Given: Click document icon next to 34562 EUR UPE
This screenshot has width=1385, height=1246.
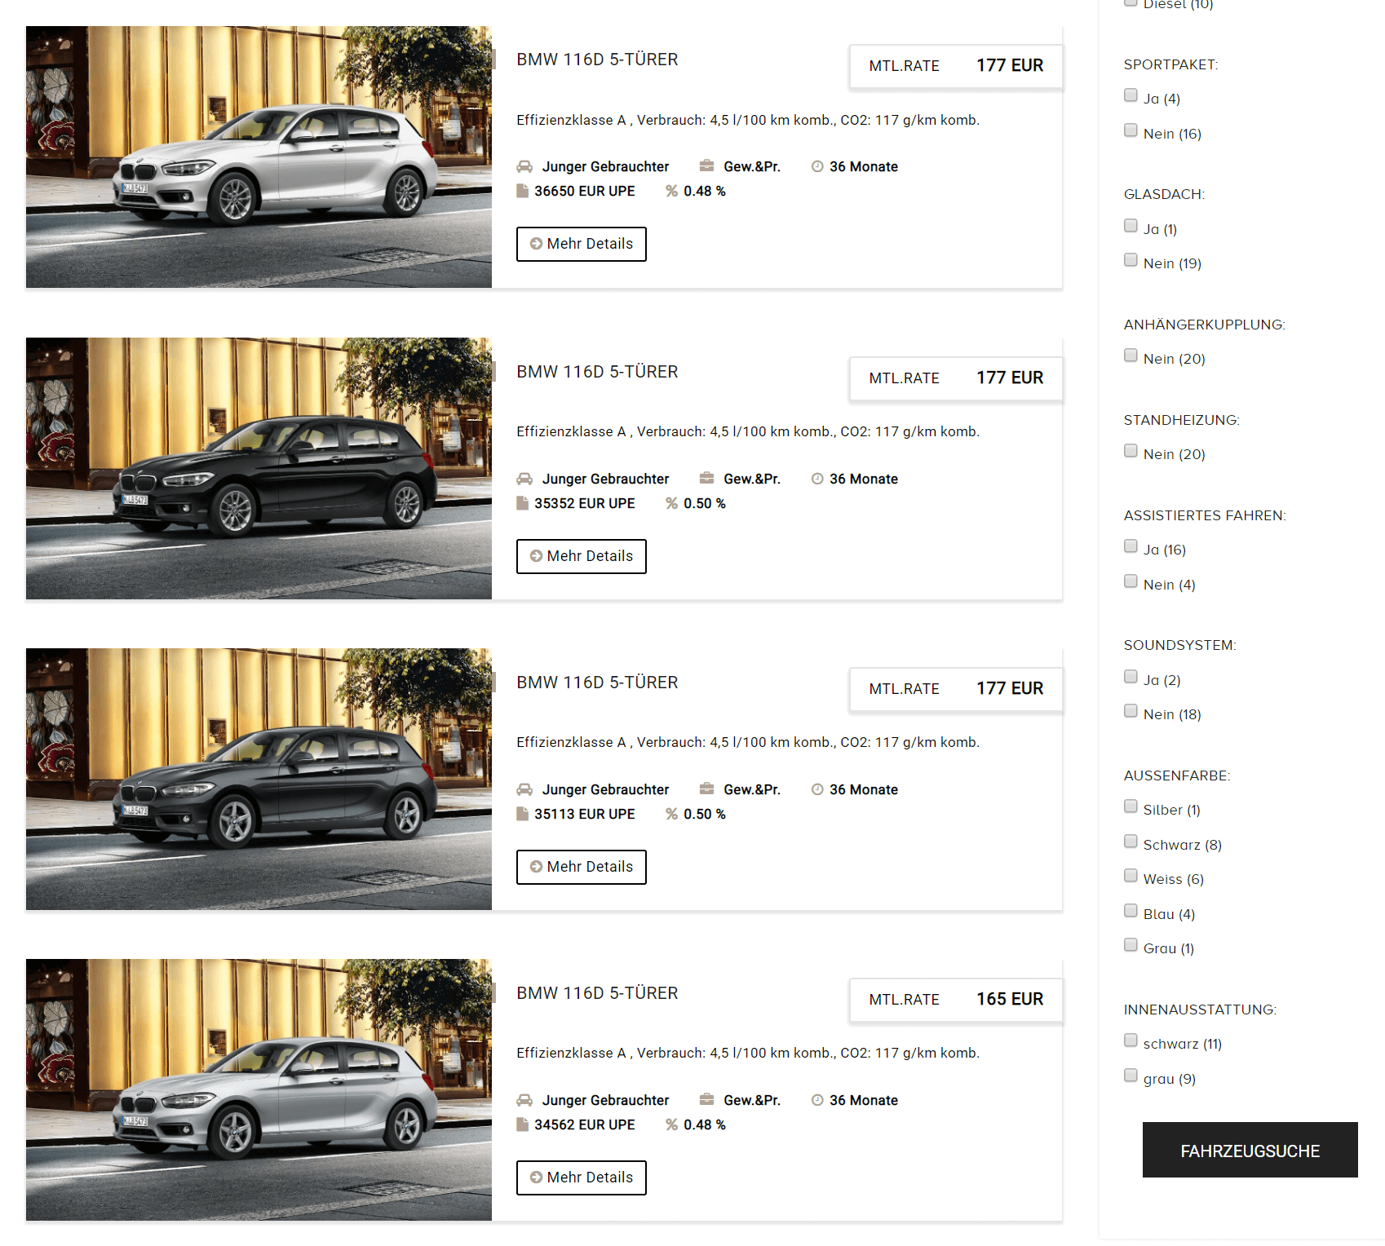Looking at the screenshot, I should pos(522,1124).
